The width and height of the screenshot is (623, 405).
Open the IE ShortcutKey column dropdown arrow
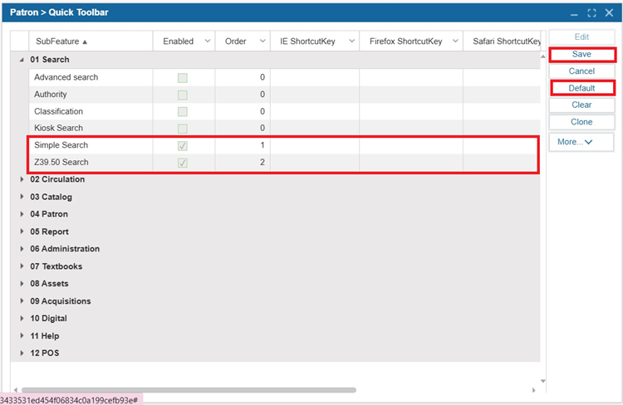click(351, 41)
